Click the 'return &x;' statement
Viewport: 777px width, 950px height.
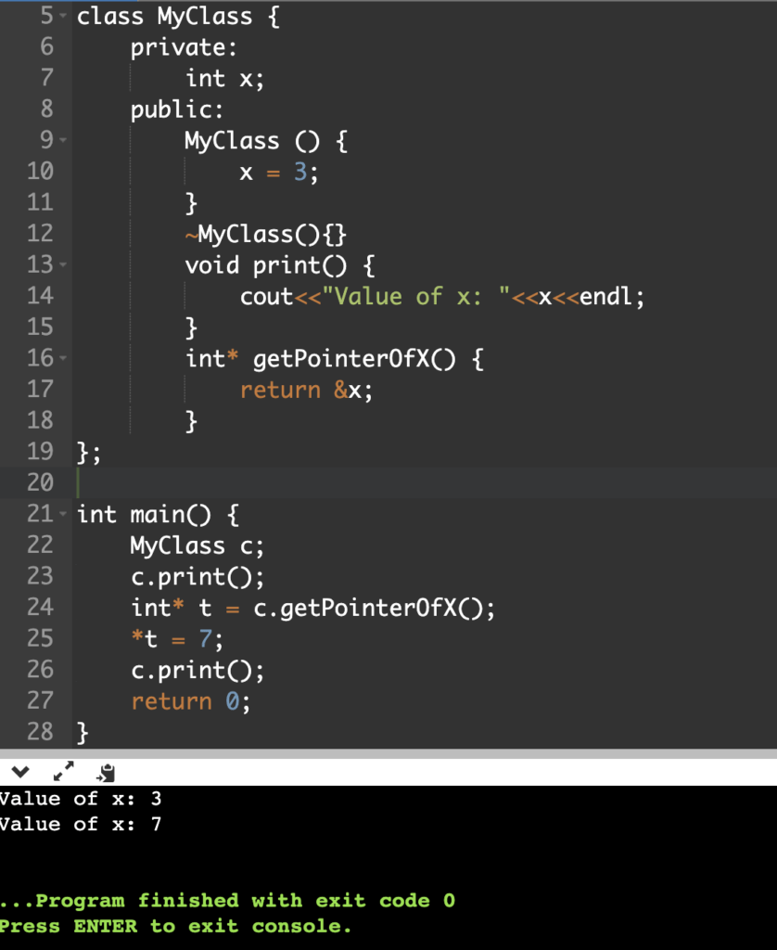(x=306, y=390)
